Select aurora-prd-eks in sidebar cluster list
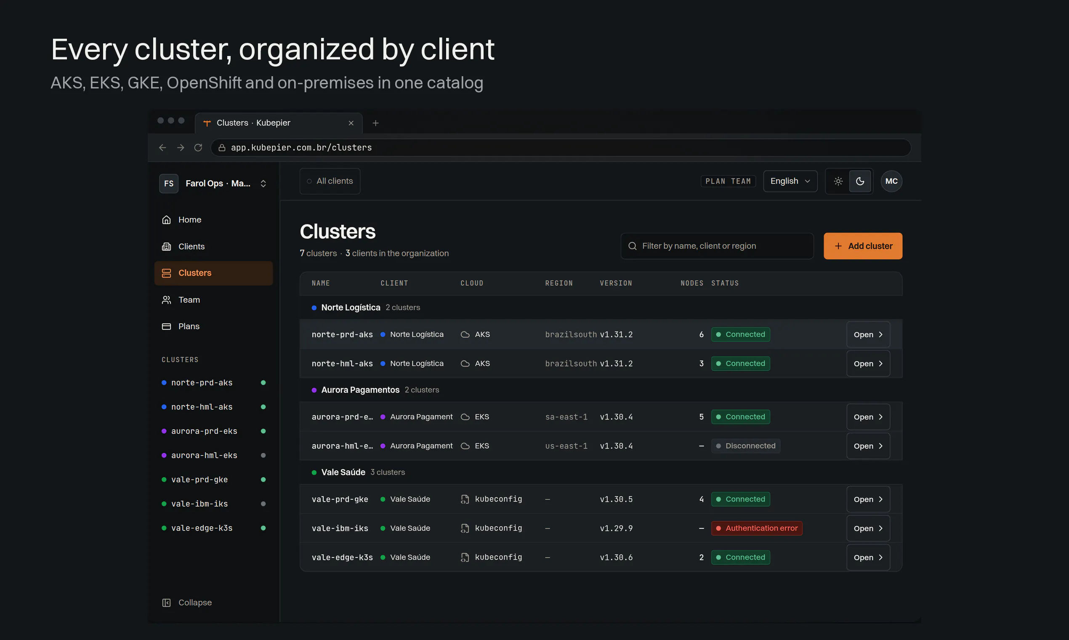 tap(213, 431)
